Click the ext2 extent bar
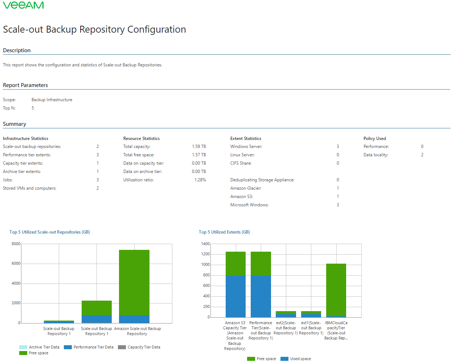The width and height of the screenshot is (451, 363). [x=286, y=314]
